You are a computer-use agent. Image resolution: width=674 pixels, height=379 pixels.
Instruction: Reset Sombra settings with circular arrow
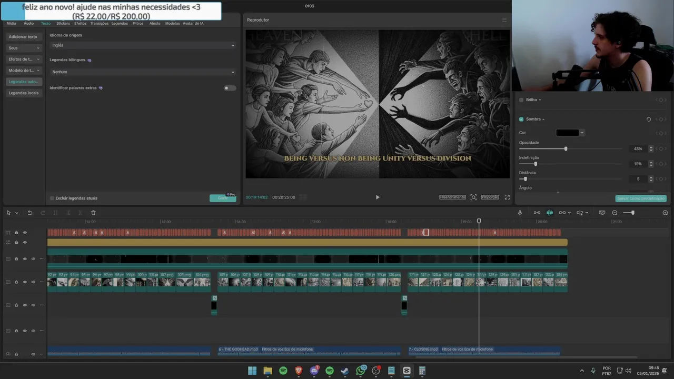648,119
